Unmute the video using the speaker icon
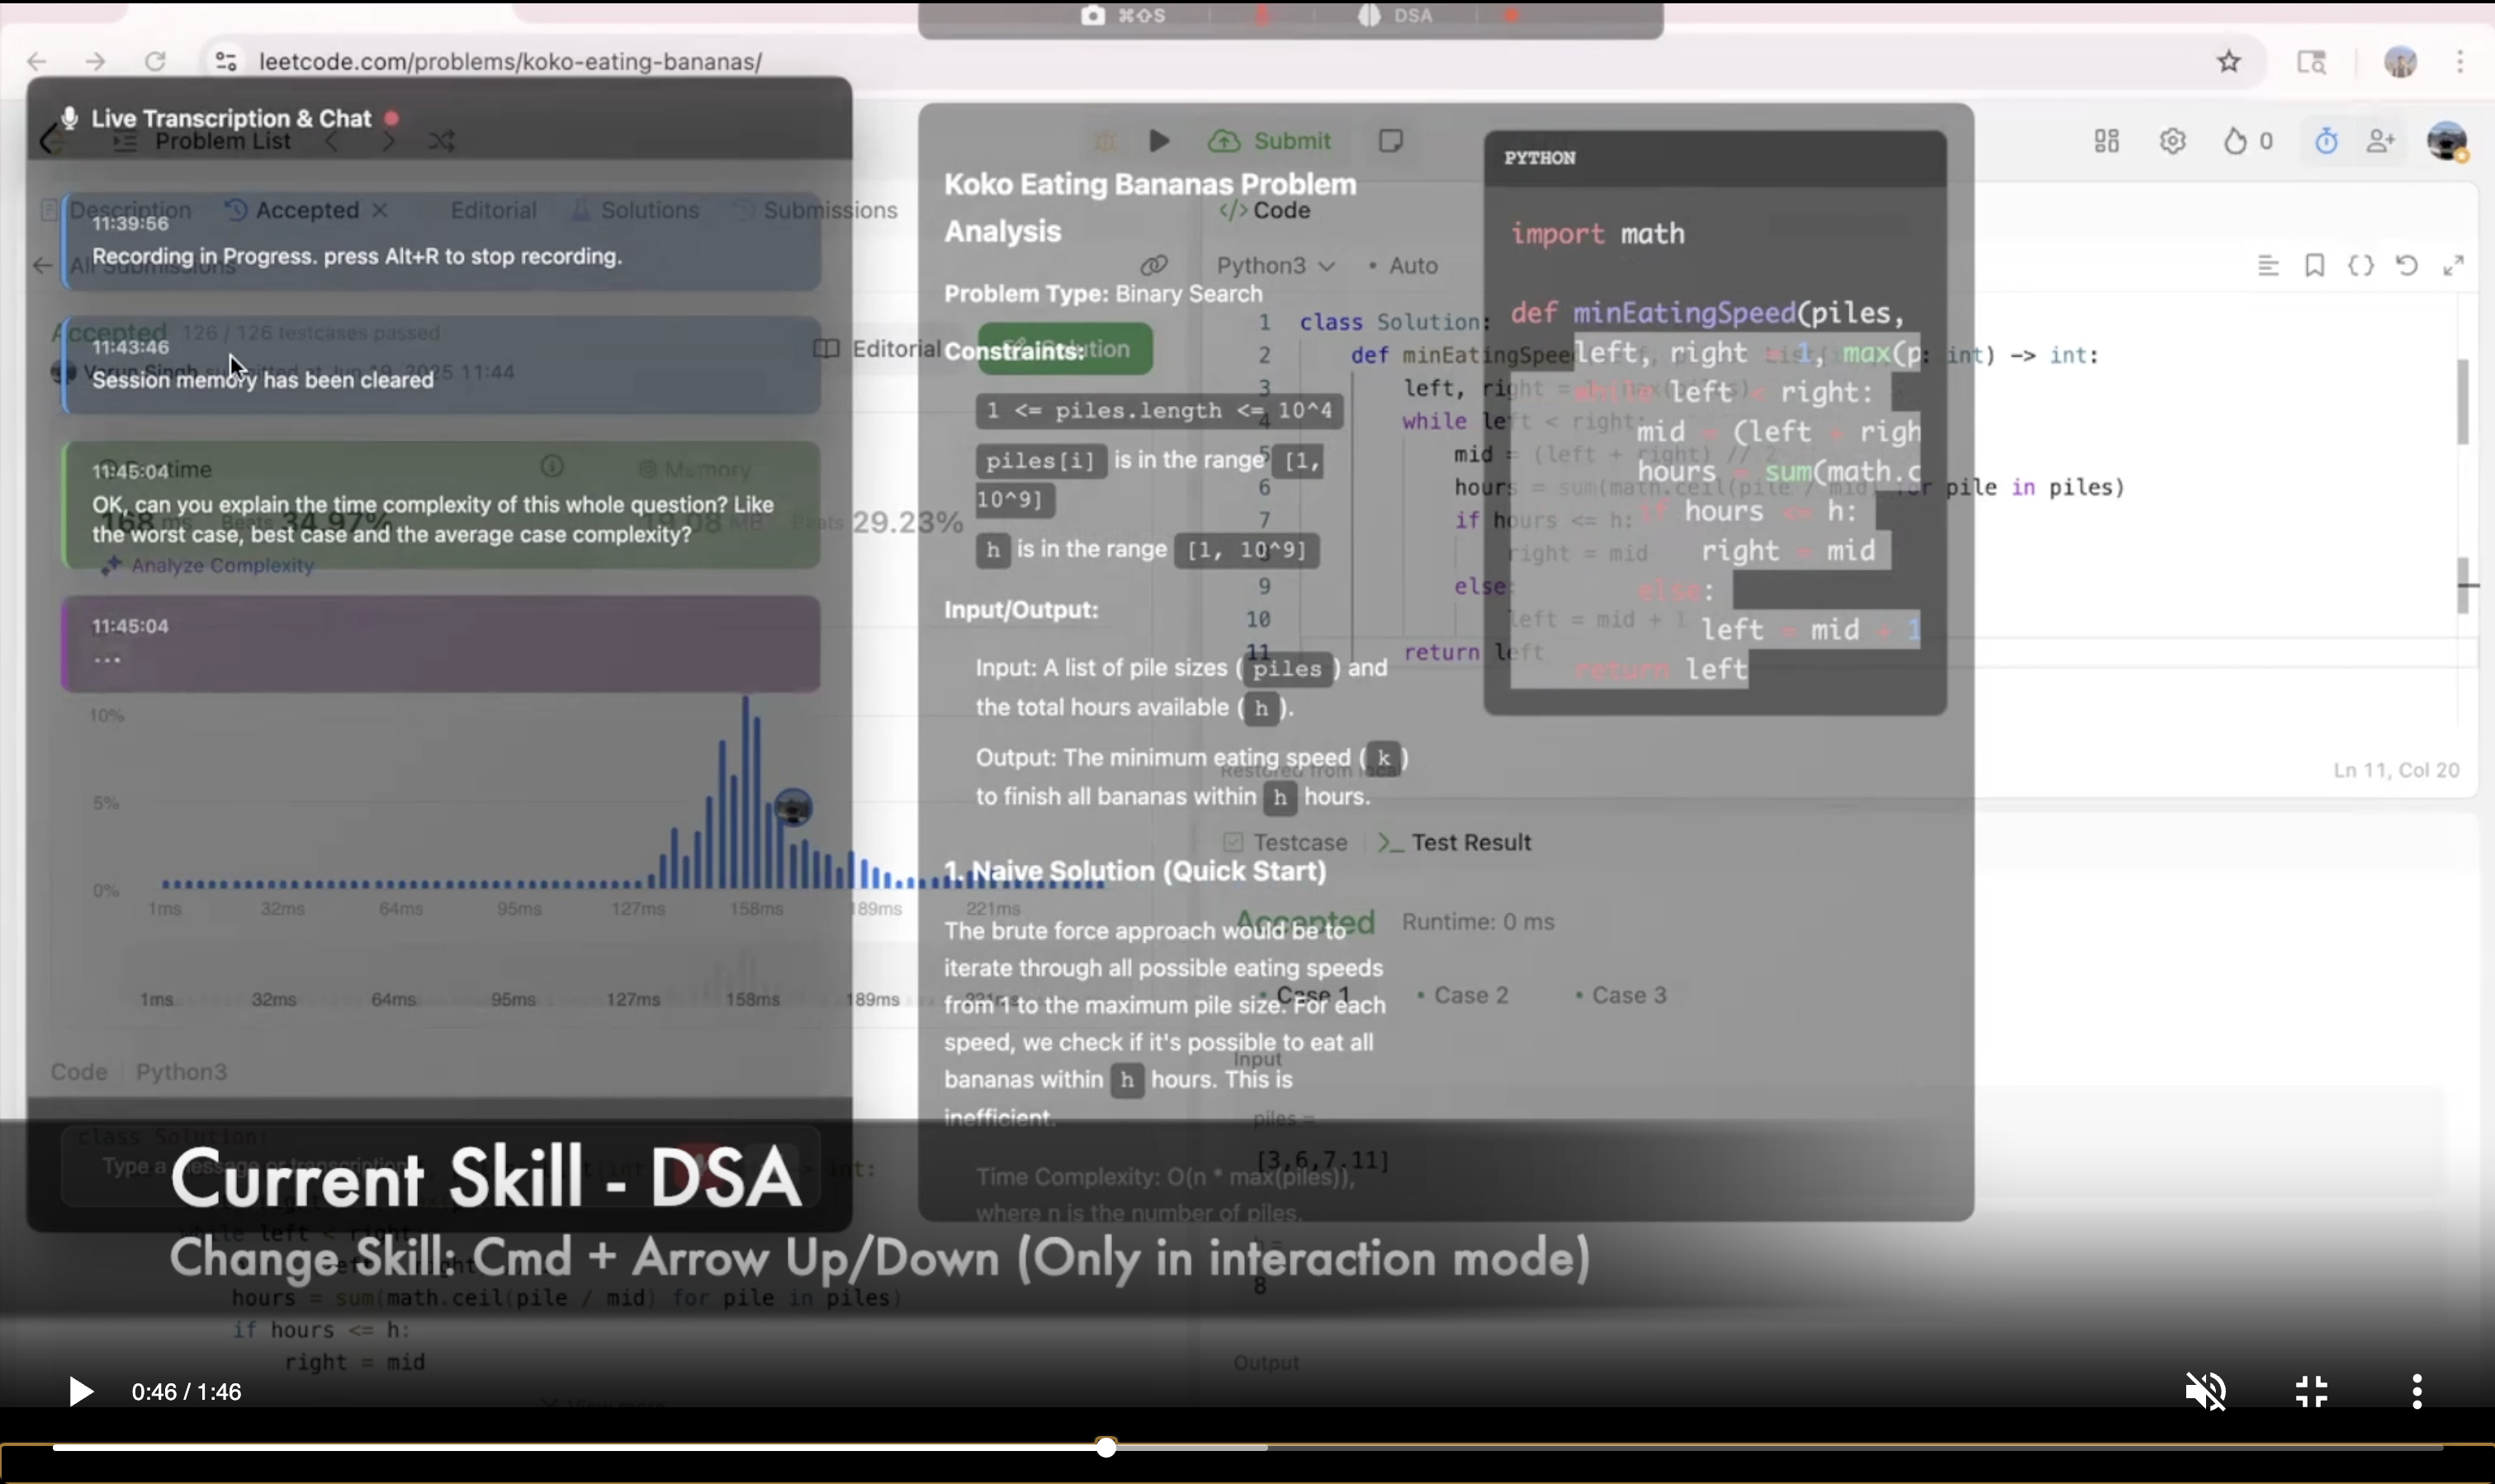The height and width of the screenshot is (1484, 2495). click(x=2205, y=1391)
